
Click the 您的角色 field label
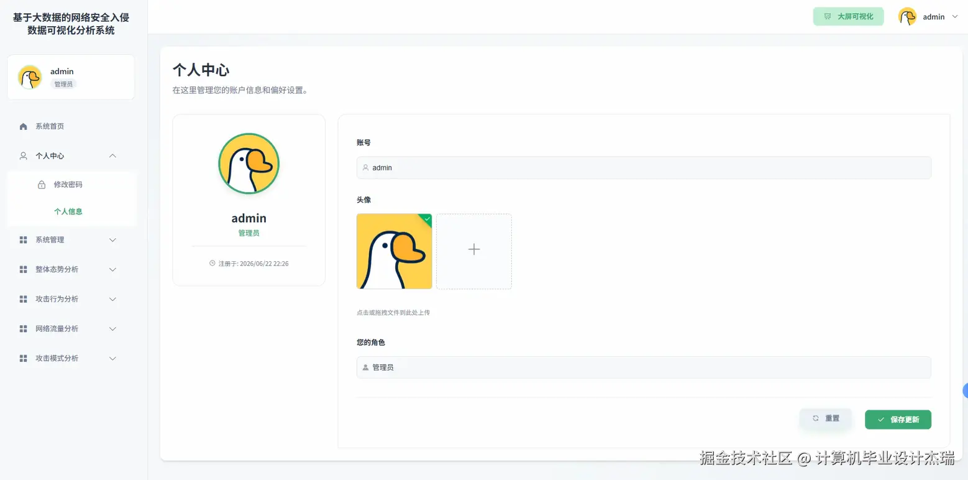(x=371, y=343)
